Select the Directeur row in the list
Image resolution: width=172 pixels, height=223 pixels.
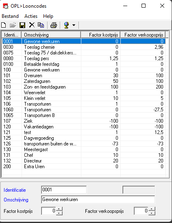click(84, 161)
